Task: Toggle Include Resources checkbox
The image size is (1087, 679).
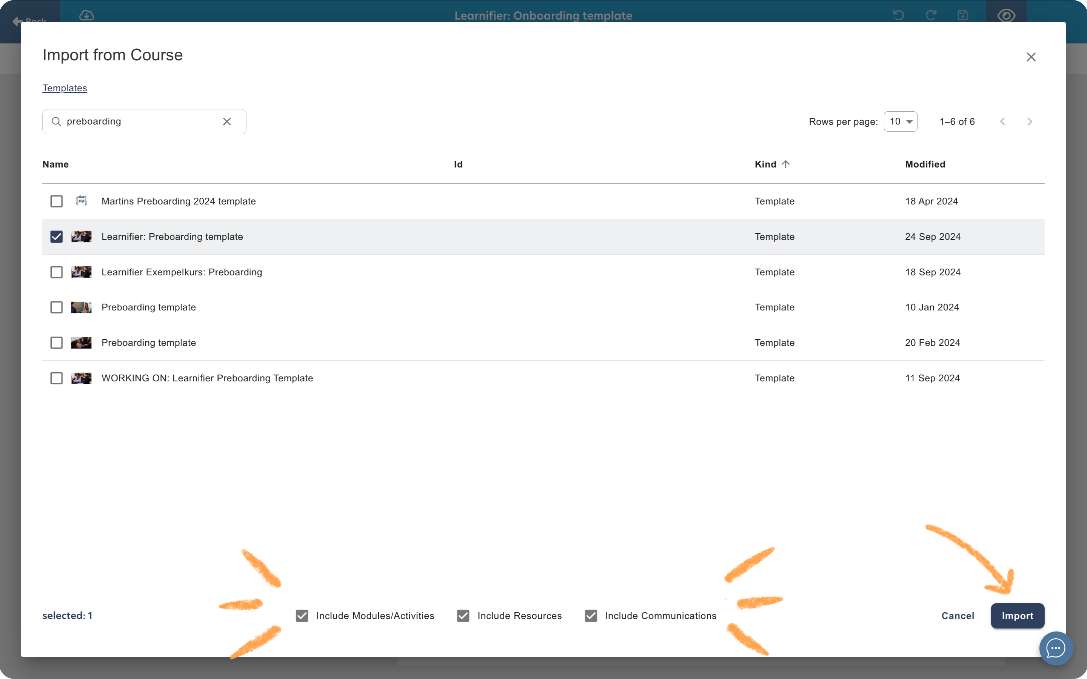Action: coord(463,616)
